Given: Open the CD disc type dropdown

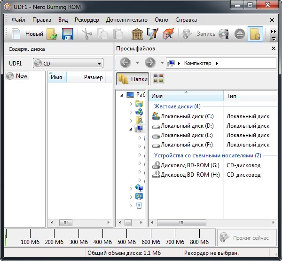Looking at the screenshot, I should [x=68, y=63].
